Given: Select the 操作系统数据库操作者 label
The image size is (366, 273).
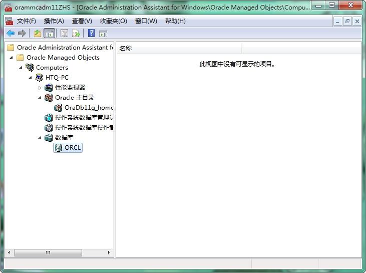Looking at the screenshot, I should tap(84, 128).
